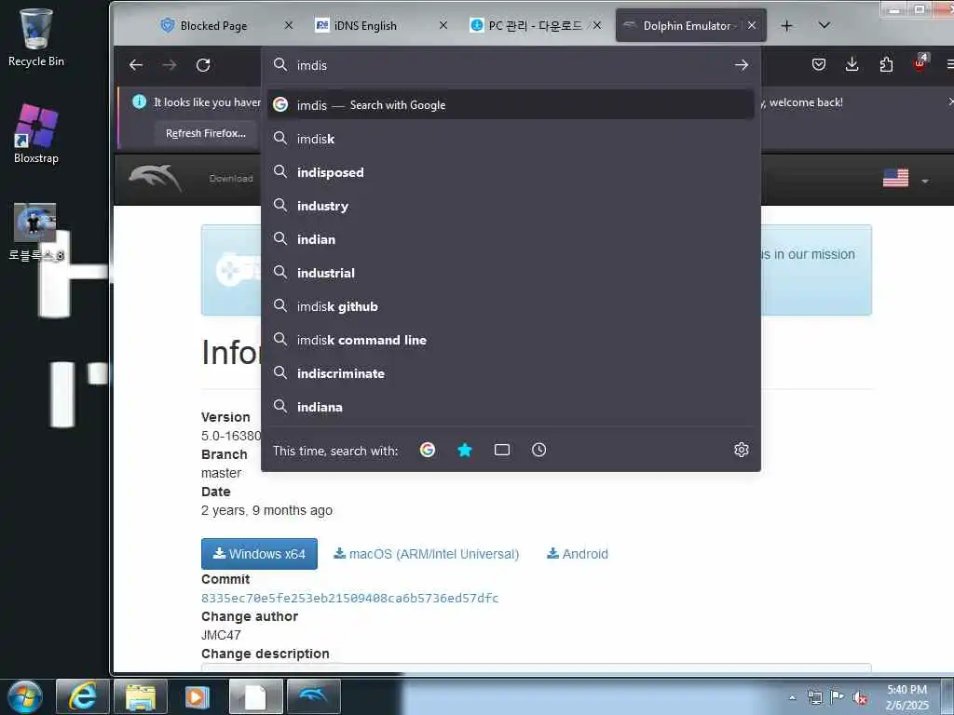Open Windows Media Player taskbar icon
The width and height of the screenshot is (954, 715).
[197, 696]
